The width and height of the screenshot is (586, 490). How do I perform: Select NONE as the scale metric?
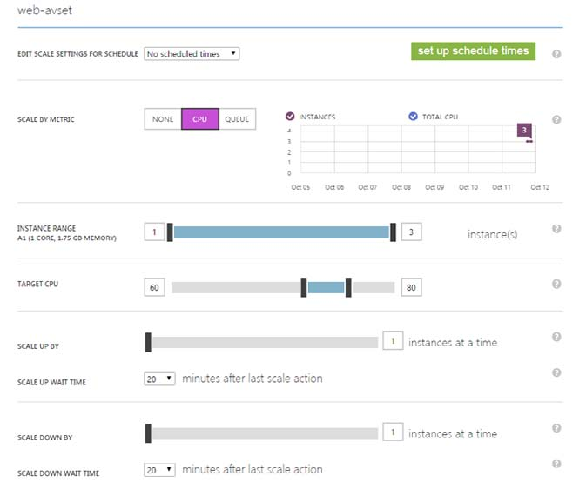coord(163,119)
